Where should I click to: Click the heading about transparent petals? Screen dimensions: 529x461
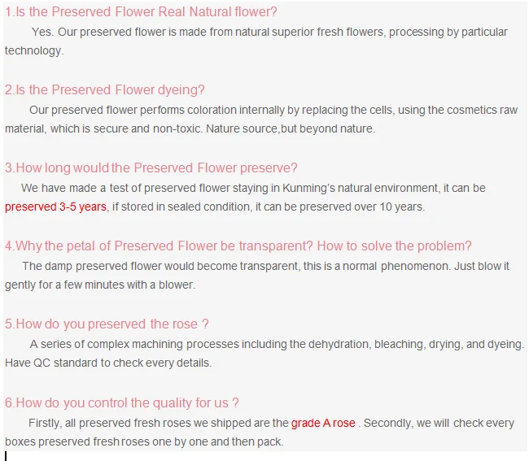click(238, 246)
